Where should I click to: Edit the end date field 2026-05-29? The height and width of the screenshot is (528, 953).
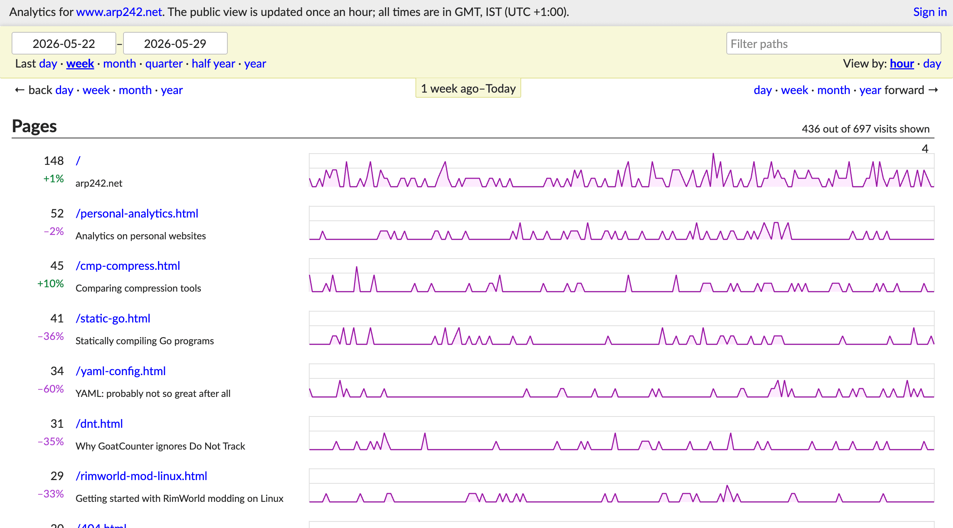(x=175, y=43)
